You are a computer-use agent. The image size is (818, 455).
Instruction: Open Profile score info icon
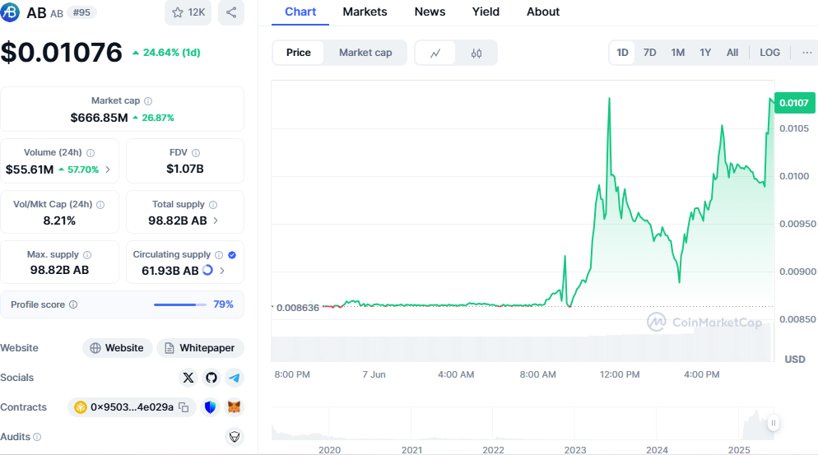click(x=73, y=304)
